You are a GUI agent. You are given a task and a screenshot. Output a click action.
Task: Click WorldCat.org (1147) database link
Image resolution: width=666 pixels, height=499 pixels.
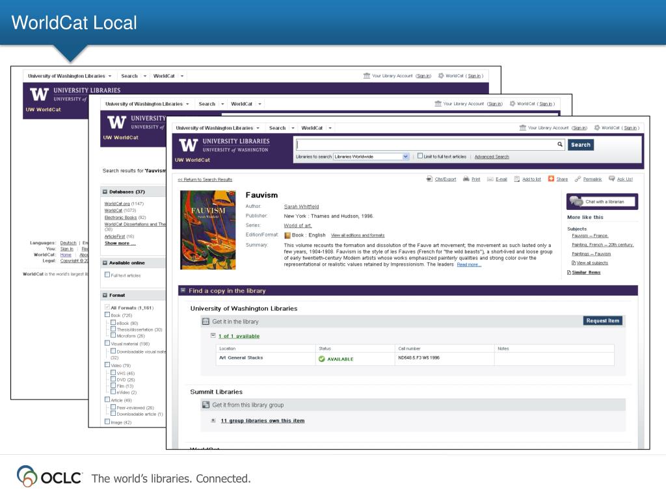click(117, 203)
